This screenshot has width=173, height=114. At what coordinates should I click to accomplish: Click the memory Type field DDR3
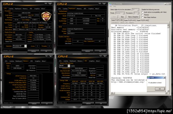pos(17,66)
